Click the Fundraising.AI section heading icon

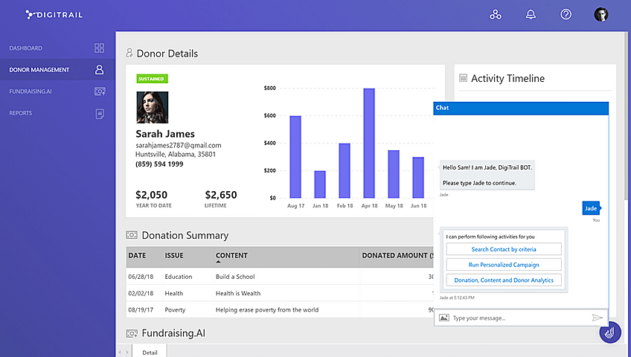(x=132, y=333)
